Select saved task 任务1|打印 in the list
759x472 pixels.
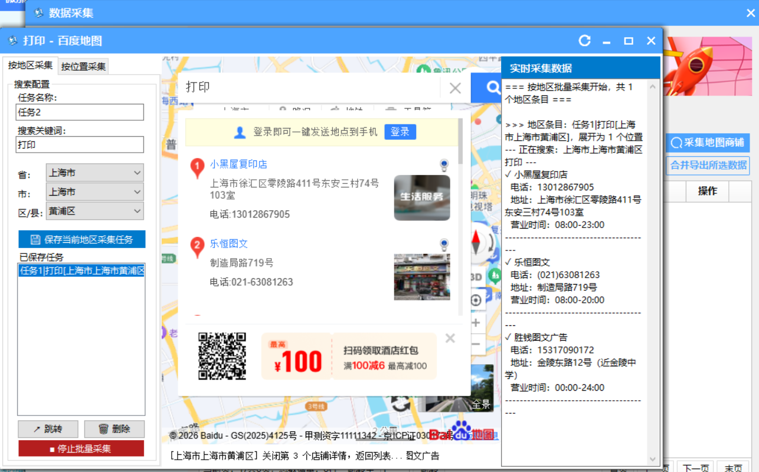(x=81, y=271)
